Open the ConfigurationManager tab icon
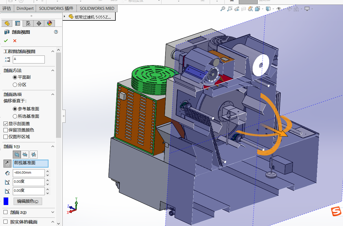The width and height of the screenshot is (343, 226). point(28,23)
